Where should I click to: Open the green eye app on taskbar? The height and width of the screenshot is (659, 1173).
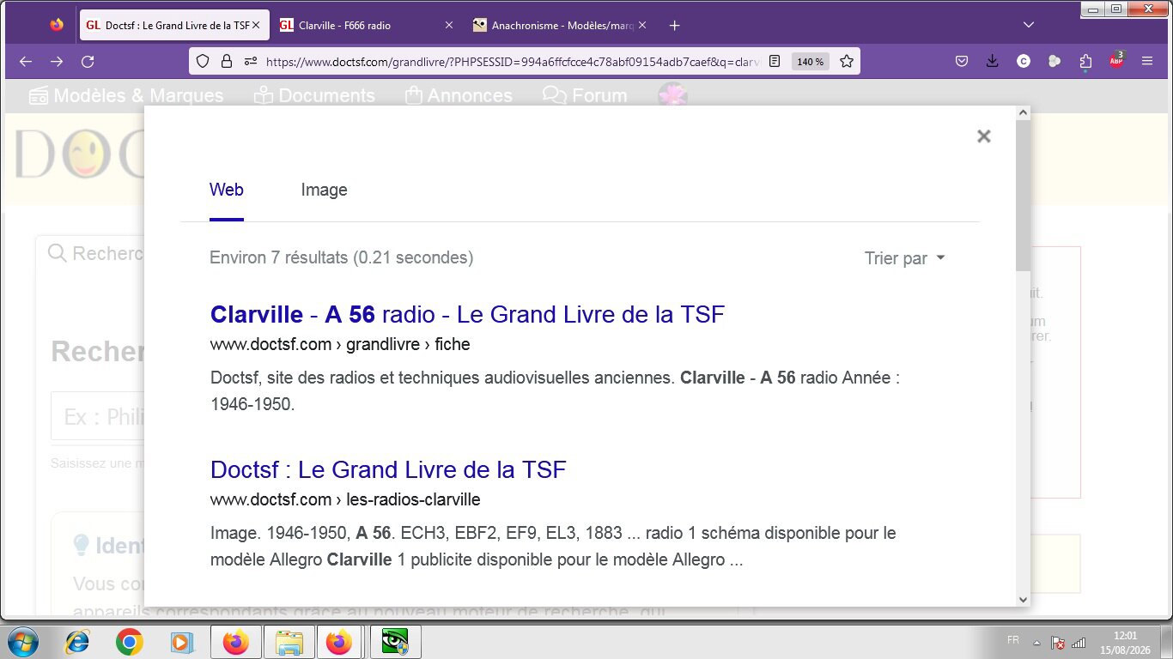click(x=395, y=642)
